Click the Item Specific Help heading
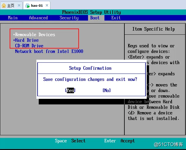The image size is (186, 150). pos(153,29)
